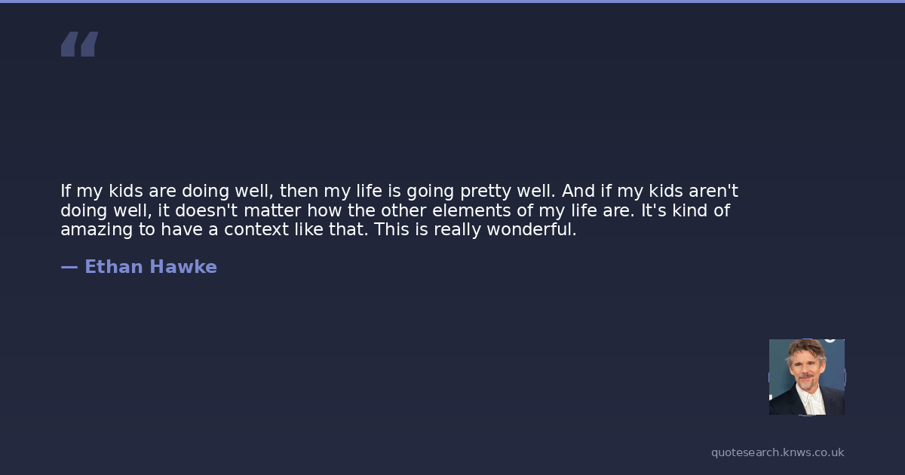Click the em dash before the author name
The width and height of the screenshot is (905, 475).
(69, 267)
